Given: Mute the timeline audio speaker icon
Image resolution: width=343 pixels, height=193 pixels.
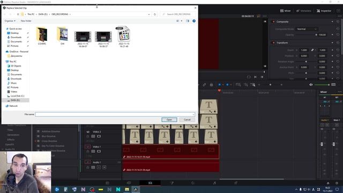Looking at the screenshot, I should pos(311,85).
